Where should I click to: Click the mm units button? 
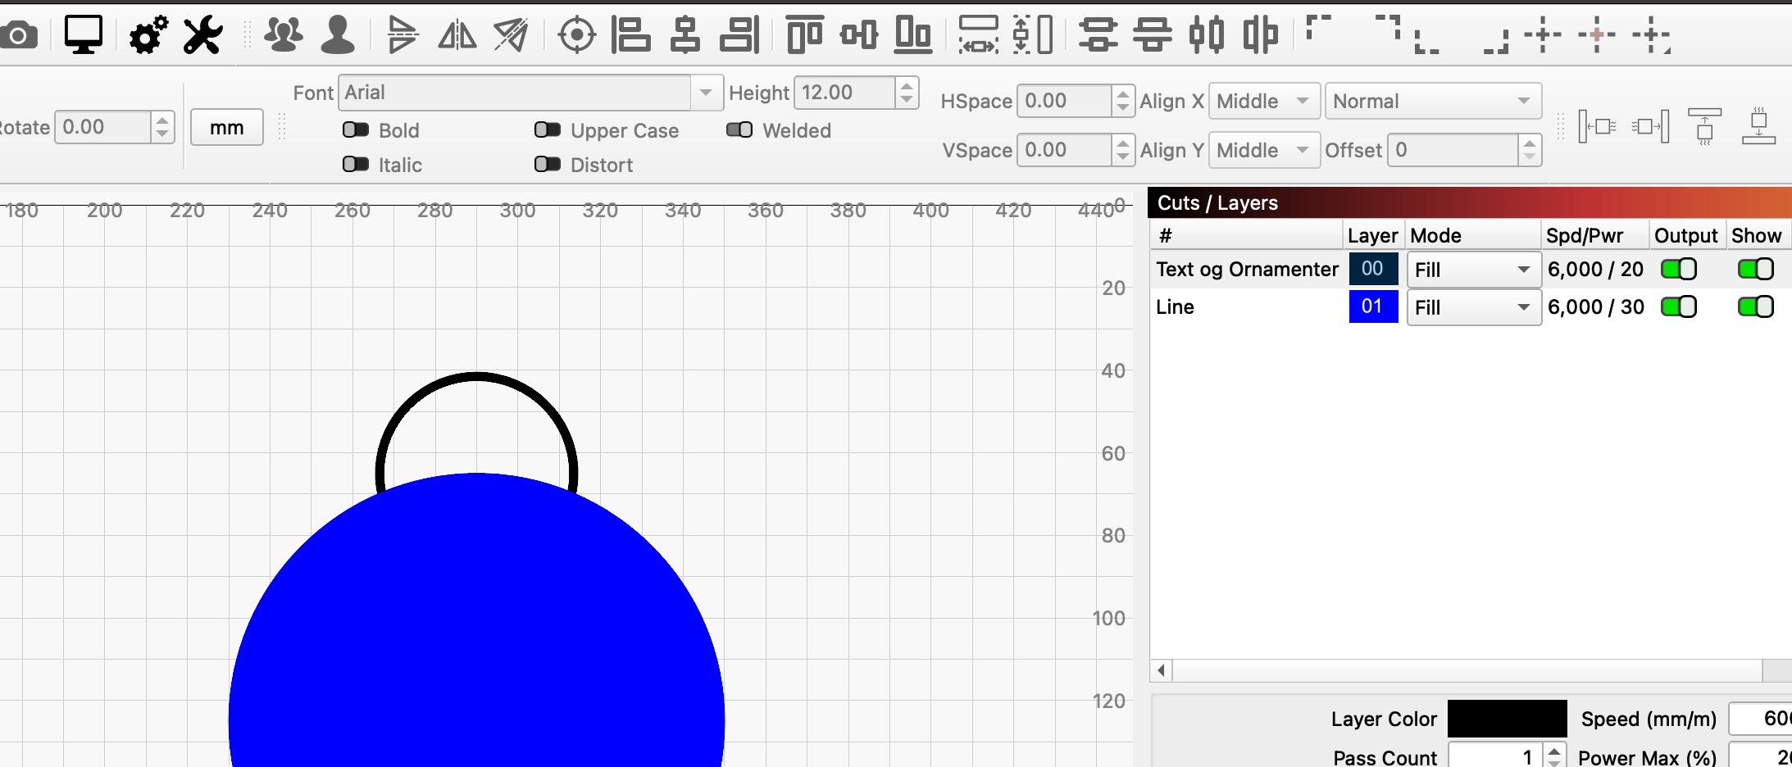pos(227,128)
